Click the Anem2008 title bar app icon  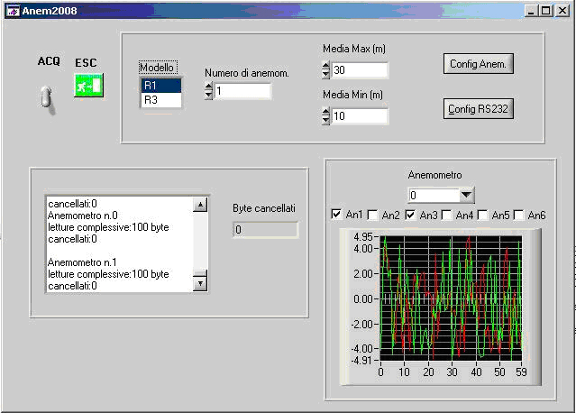click(x=13, y=11)
